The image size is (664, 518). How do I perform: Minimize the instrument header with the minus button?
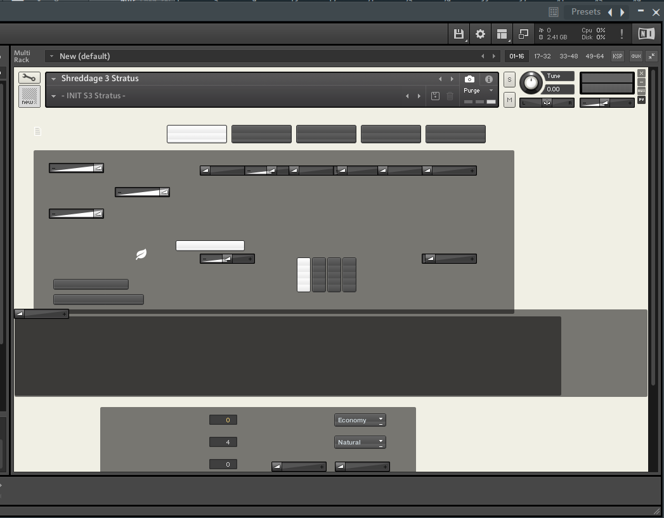(642, 82)
